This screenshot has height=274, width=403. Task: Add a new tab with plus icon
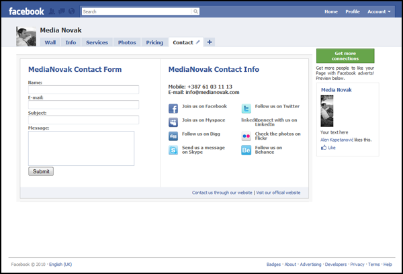click(210, 42)
